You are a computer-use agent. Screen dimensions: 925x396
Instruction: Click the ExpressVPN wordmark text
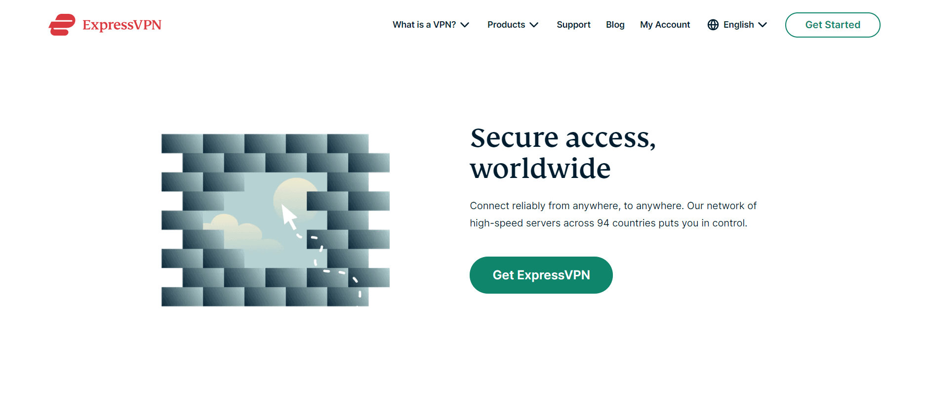point(122,25)
